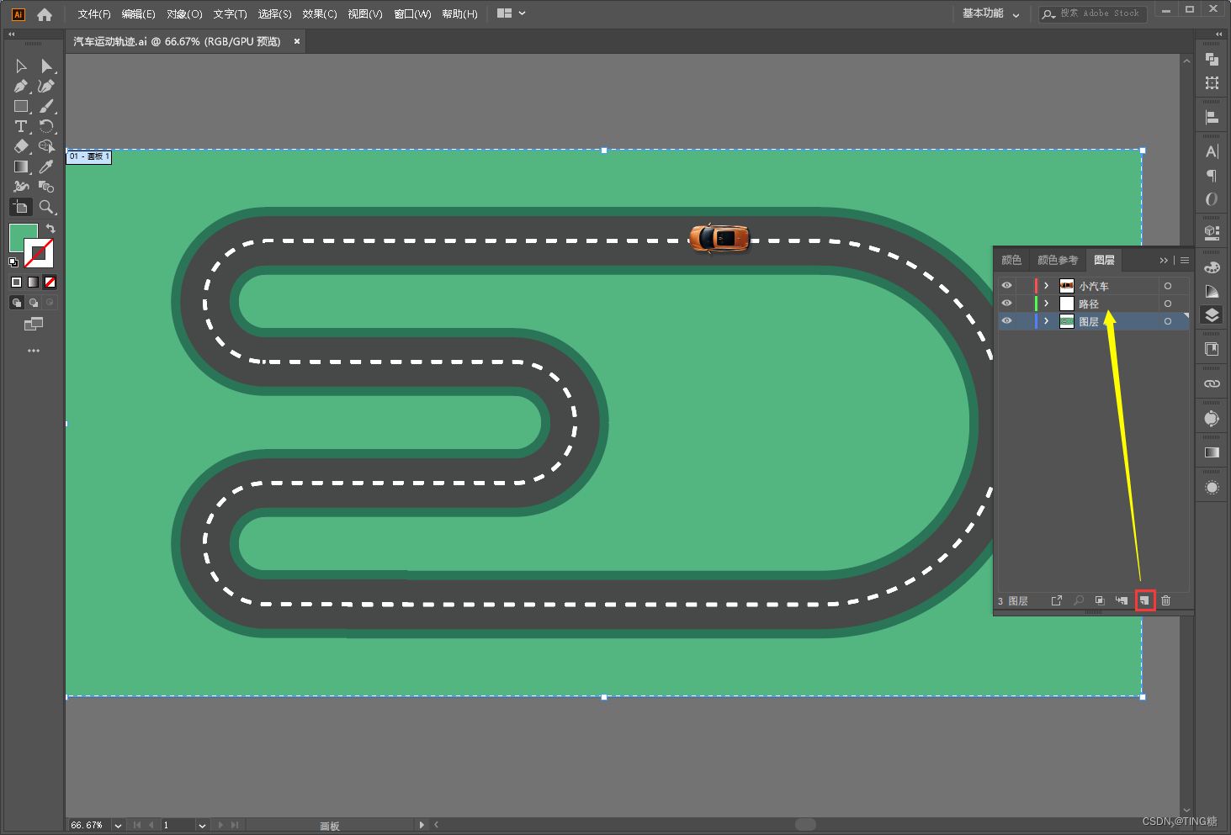Open change screen mode button
This screenshot has height=835, width=1231.
point(34,324)
